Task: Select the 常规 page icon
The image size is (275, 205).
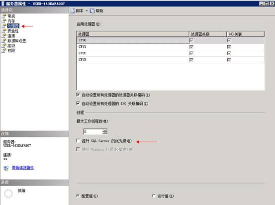Action: coord(3,16)
